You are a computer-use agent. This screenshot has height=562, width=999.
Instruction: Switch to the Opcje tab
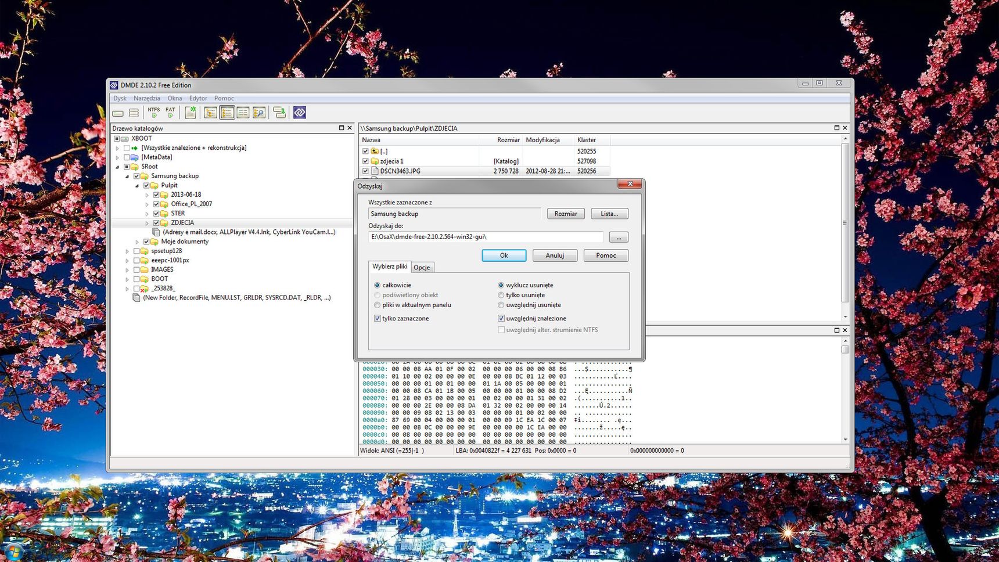click(x=422, y=267)
